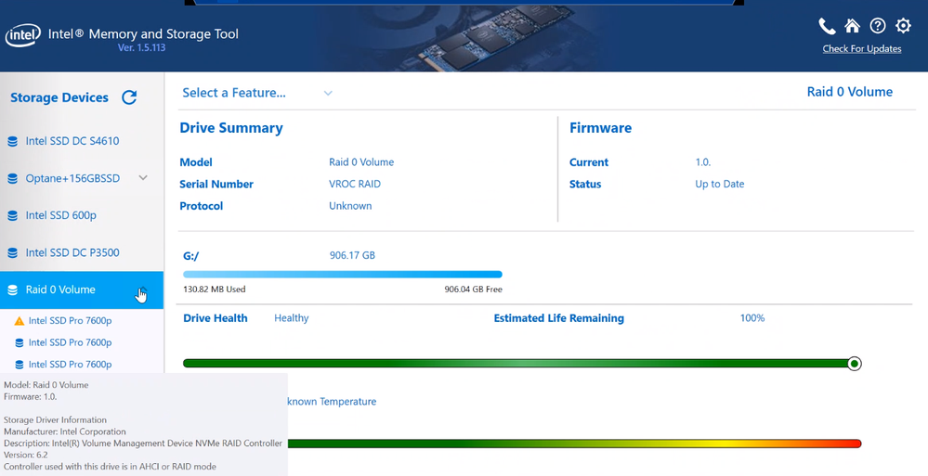Image resolution: width=928 pixels, height=476 pixels.
Task: Click the drive icon of second Intel SSD Pro 7600p
Action: (19, 343)
